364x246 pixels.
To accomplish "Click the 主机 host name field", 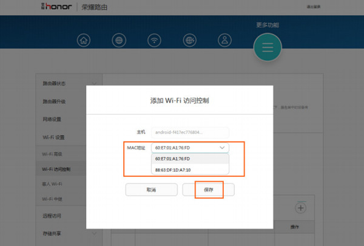I will [190, 132].
